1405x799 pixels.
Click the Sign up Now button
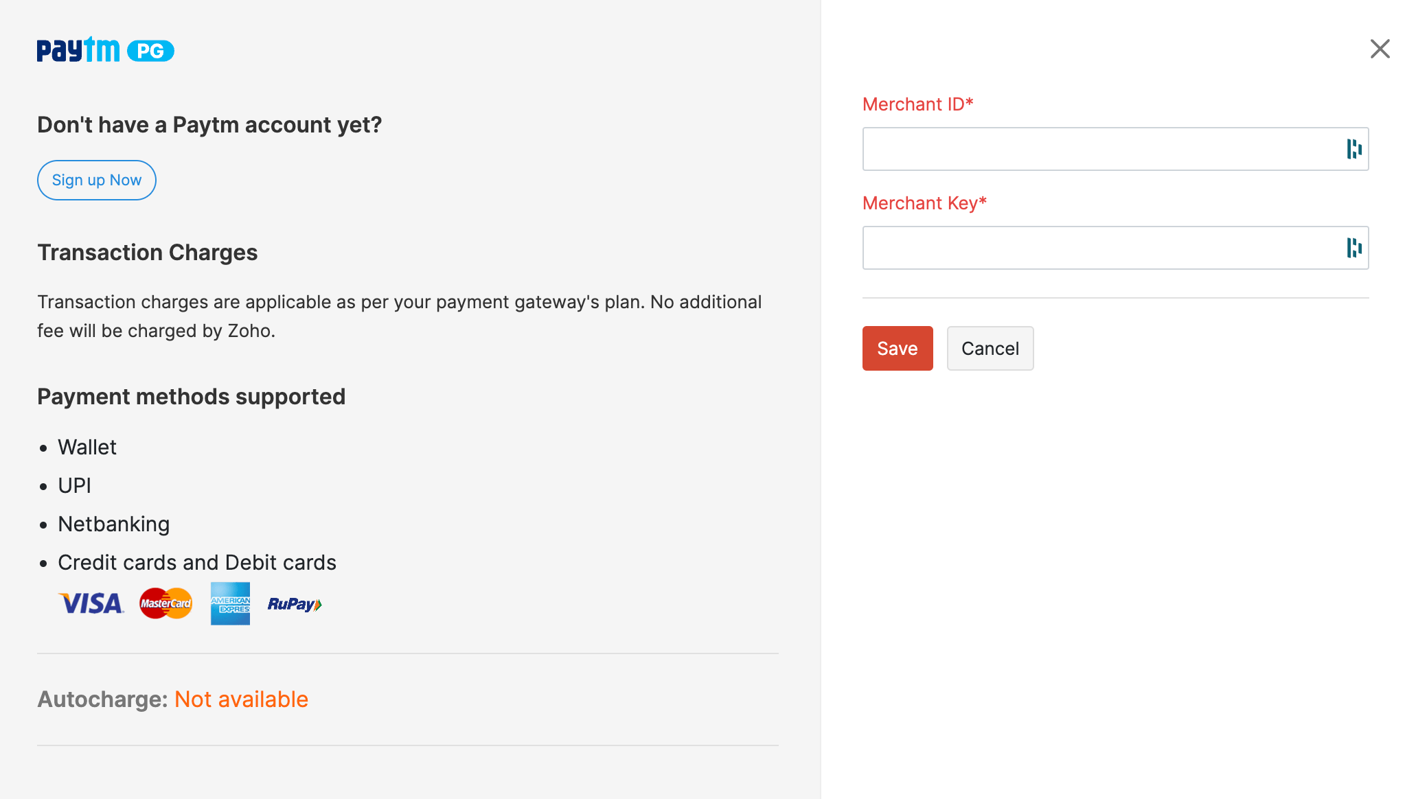pyautogui.click(x=96, y=180)
